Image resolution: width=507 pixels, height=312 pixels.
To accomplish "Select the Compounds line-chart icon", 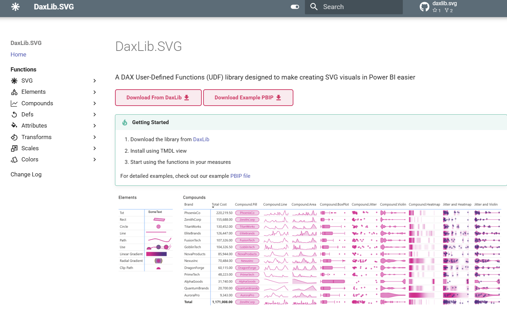I will point(14,103).
